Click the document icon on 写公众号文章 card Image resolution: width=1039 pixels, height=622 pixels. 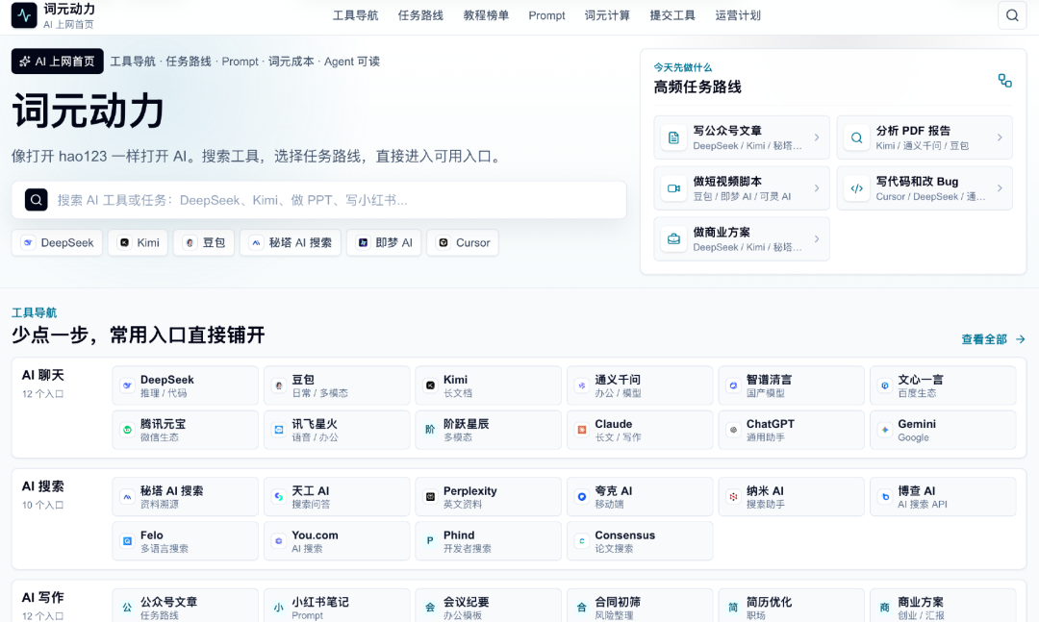[673, 137]
